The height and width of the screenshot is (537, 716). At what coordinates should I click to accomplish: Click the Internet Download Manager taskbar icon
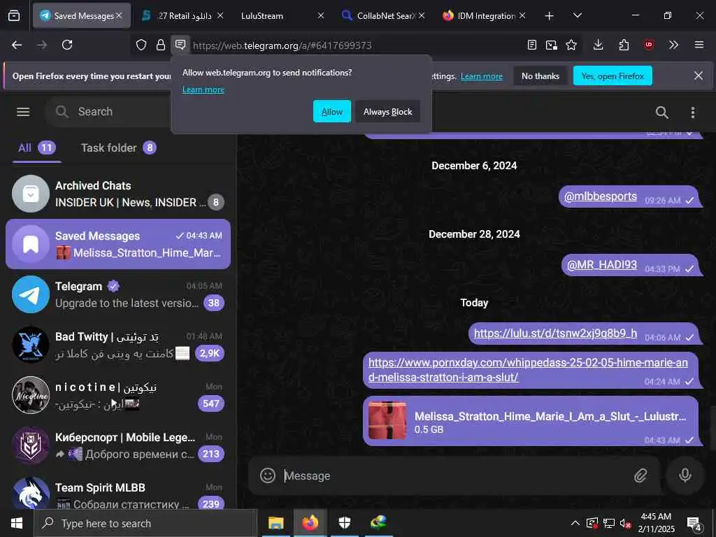pos(378,522)
